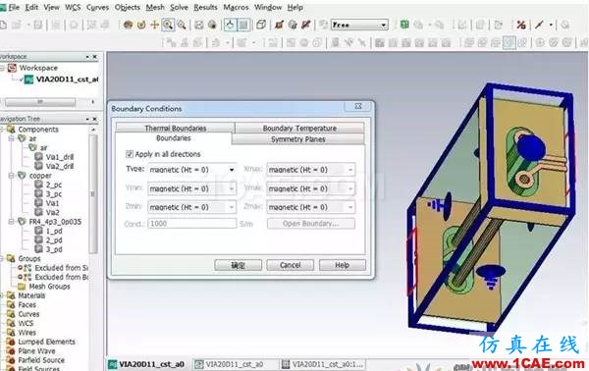Collapse the FR4_4p3_0p035 tree node
Image resolution: width=589 pixels, height=371 pixels.
point(12,222)
